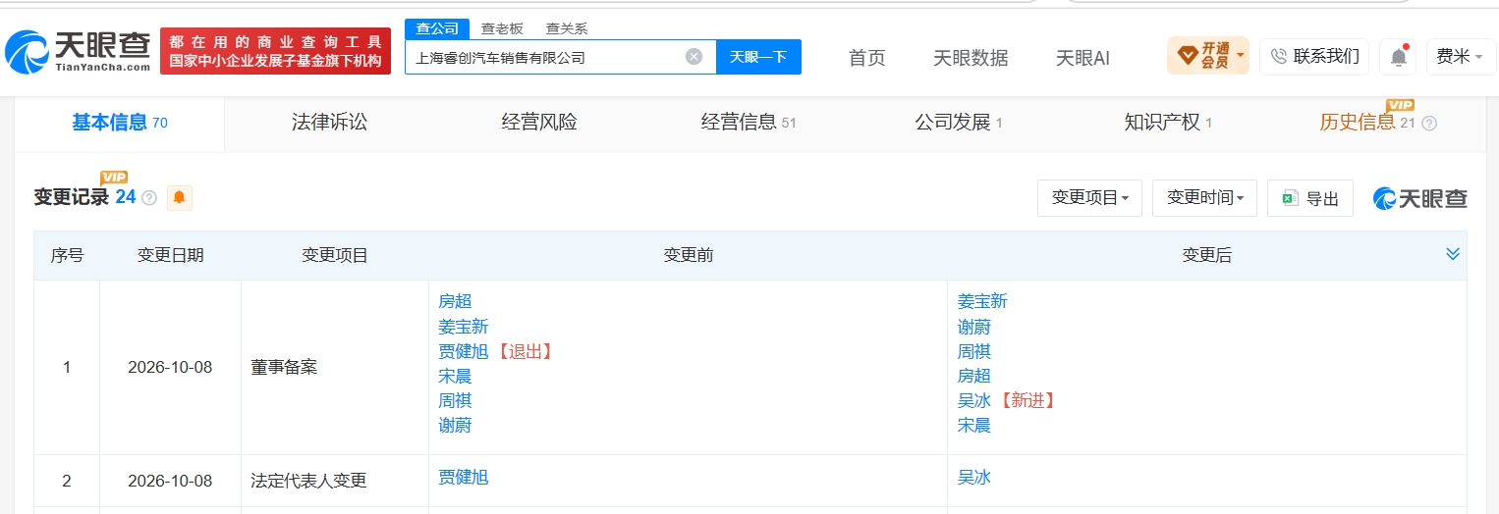Click the orange alert bell beside 变更记录

[x=179, y=197]
